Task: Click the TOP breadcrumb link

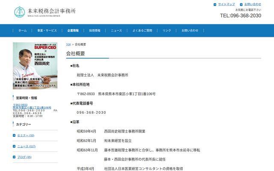Action: click(68, 44)
